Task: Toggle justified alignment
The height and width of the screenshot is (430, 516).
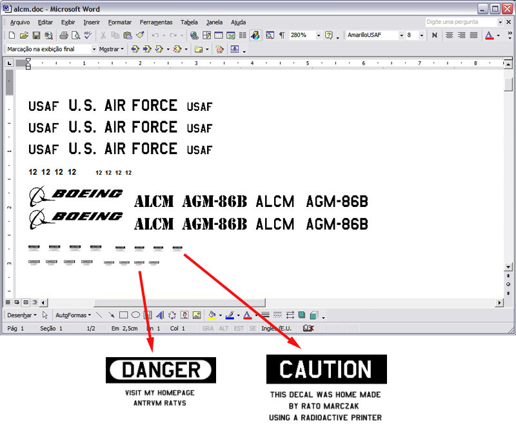Action: point(473,35)
